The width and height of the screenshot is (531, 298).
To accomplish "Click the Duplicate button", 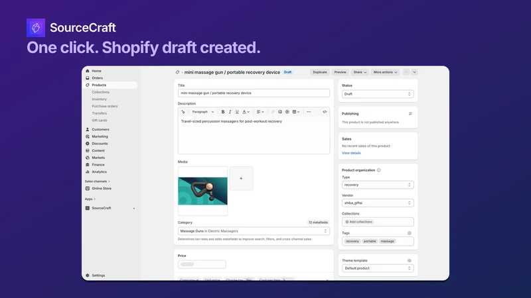I will (320, 72).
